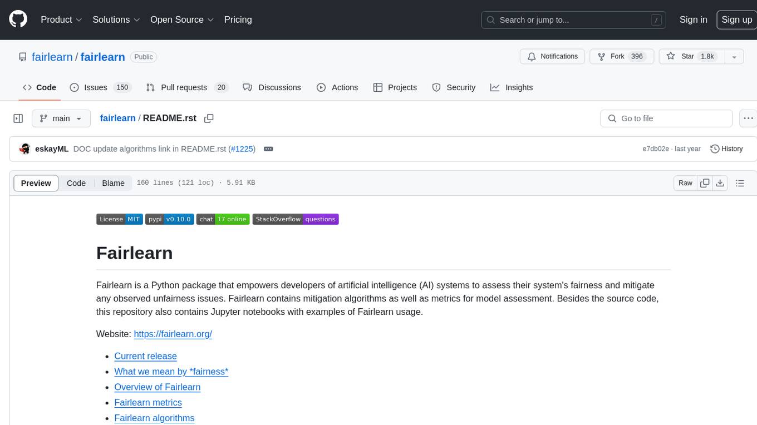Click the Go to file field

666,118
